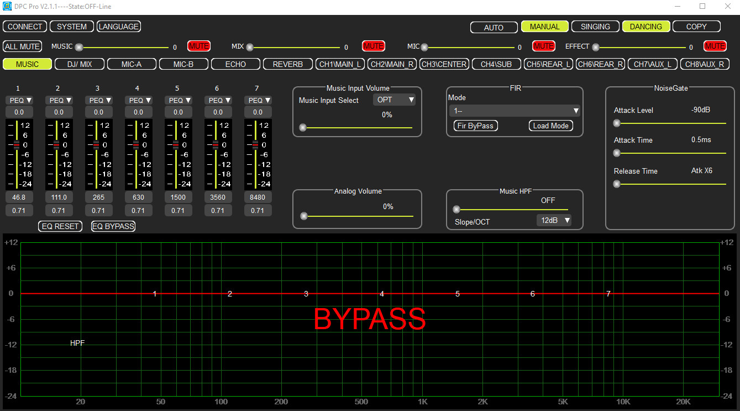740x411 pixels.
Task: Click the DPC Pro app icon in title bar
Action: coord(7,6)
